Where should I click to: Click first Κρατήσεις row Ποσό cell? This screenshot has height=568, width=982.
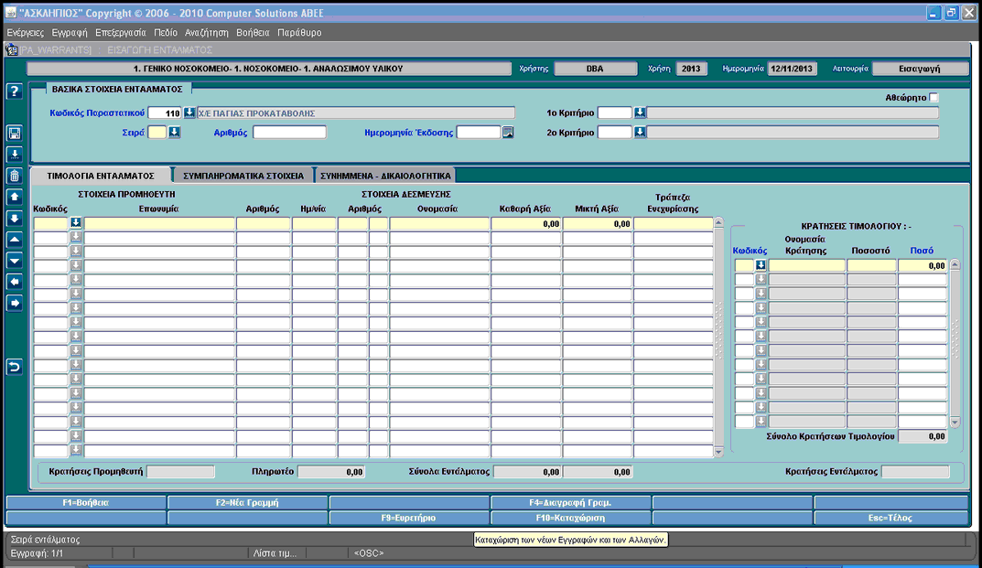923,265
